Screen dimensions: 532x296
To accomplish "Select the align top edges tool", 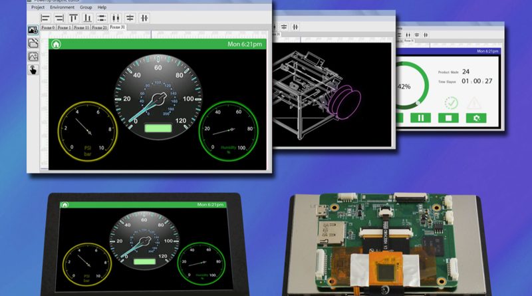I will click(x=74, y=18).
